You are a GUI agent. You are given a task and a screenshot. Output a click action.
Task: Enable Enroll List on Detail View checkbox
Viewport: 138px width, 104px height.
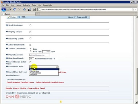30,62
